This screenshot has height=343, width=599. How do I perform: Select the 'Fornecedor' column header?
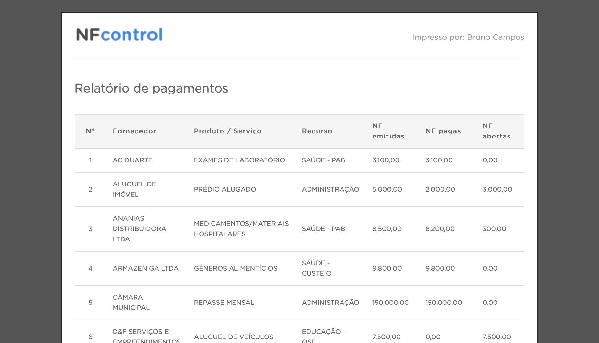134,131
